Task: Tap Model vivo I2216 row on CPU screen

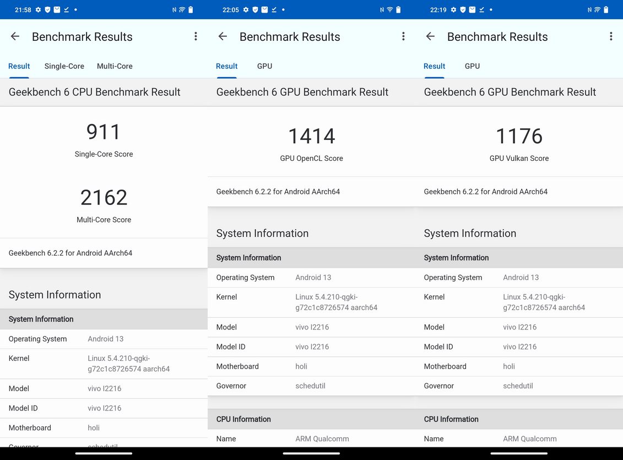Action: click(x=104, y=388)
